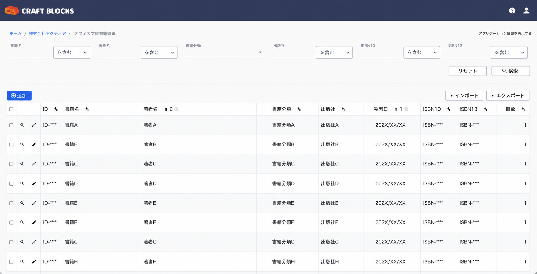
Task: Open the ISBN13 を含む condition dropdown
Action: click(509, 53)
